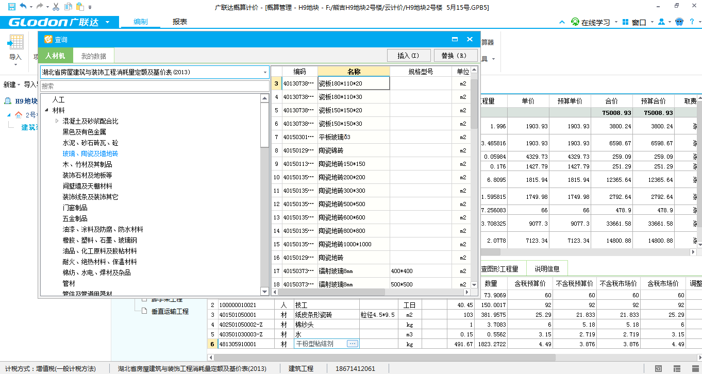Screen dimensions: 702x374
Task: Click the Copy icon in title bar
Action: pos(69,7)
